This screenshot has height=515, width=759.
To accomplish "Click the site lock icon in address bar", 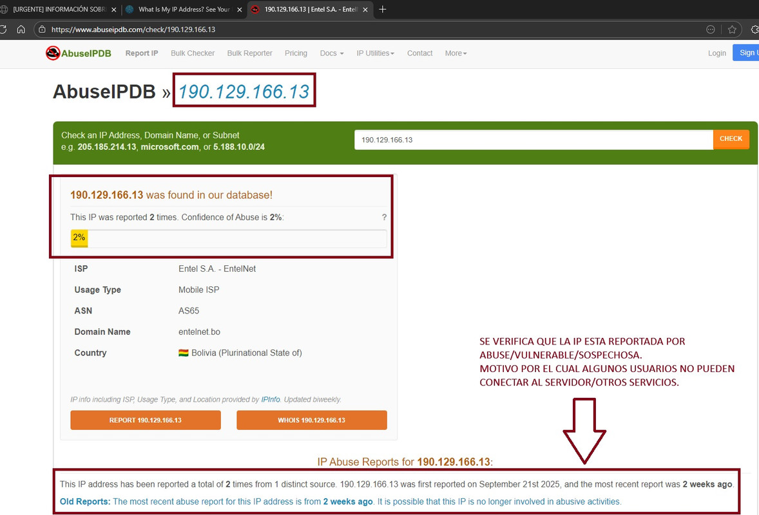I will (x=42, y=30).
